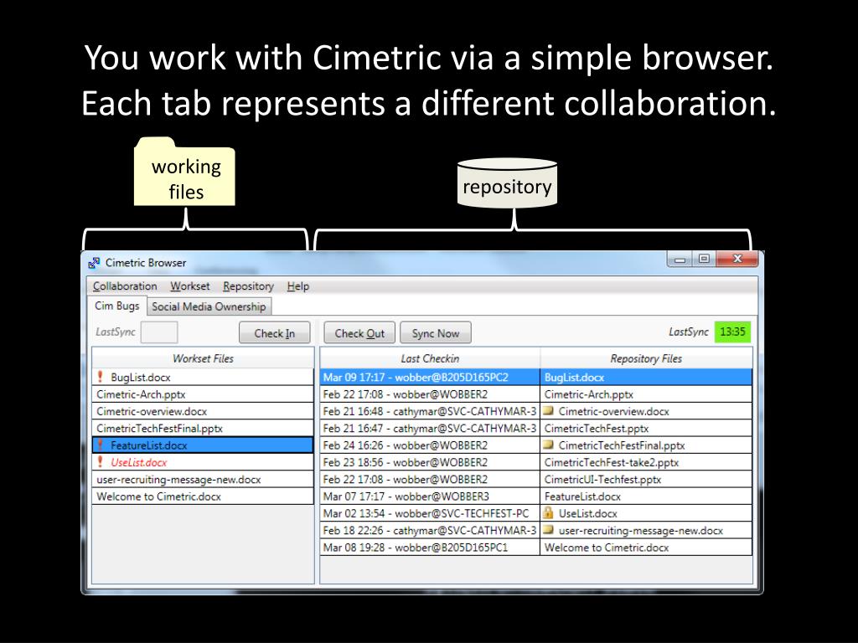Select BugList.docx in Workset Files

click(203, 377)
